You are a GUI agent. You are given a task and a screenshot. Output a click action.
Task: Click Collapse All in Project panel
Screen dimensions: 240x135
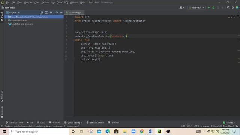click(x=51, y=12)
